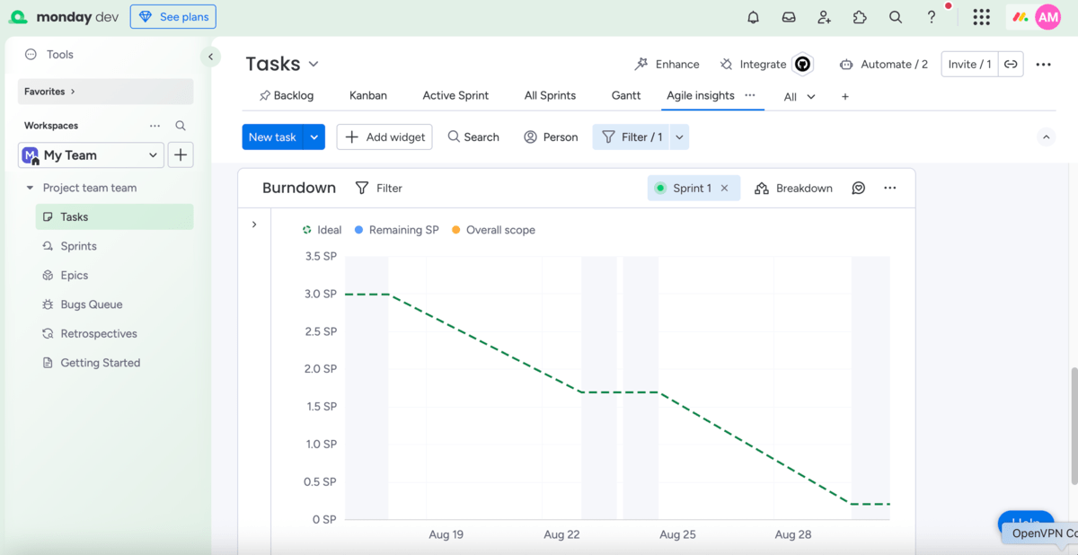
Task: Click the Add widget button
Action: 384,137
